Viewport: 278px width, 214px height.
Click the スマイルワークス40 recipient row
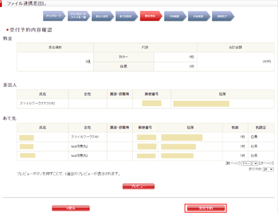point(145,137)
